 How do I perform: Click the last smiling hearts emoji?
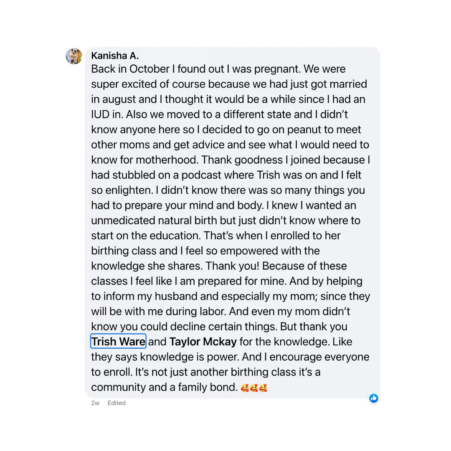(263, 388)
